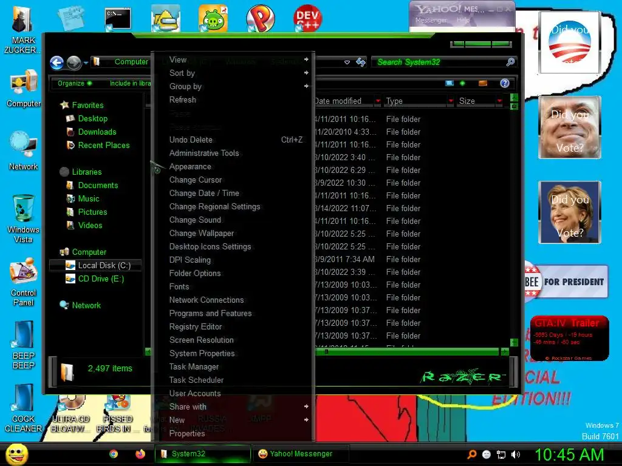Viewport: 622px width, 466px height.
Task: Choose Undo Delete from context menu
Action: click(233, 140)
